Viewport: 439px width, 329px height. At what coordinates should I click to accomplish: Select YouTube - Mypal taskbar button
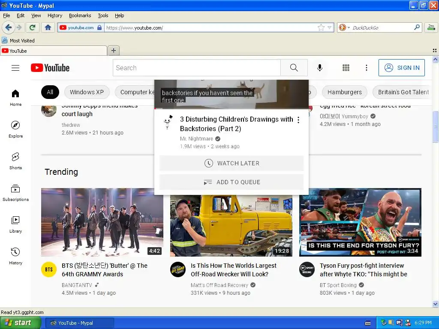pyautogui.click(x=79, y=323)
